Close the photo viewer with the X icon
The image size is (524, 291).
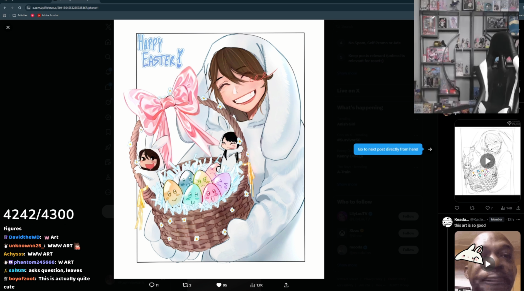tap(8, 27)
